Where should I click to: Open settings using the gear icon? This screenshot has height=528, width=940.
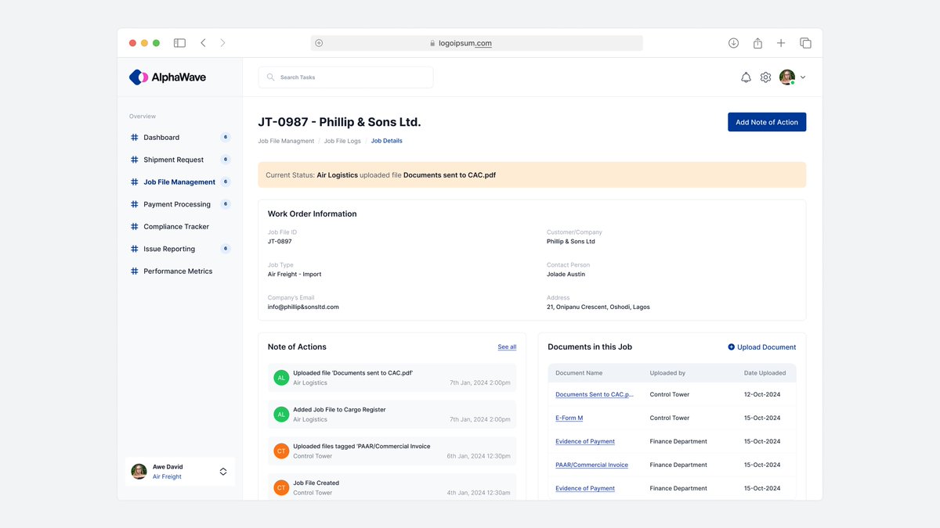point(765,77)
